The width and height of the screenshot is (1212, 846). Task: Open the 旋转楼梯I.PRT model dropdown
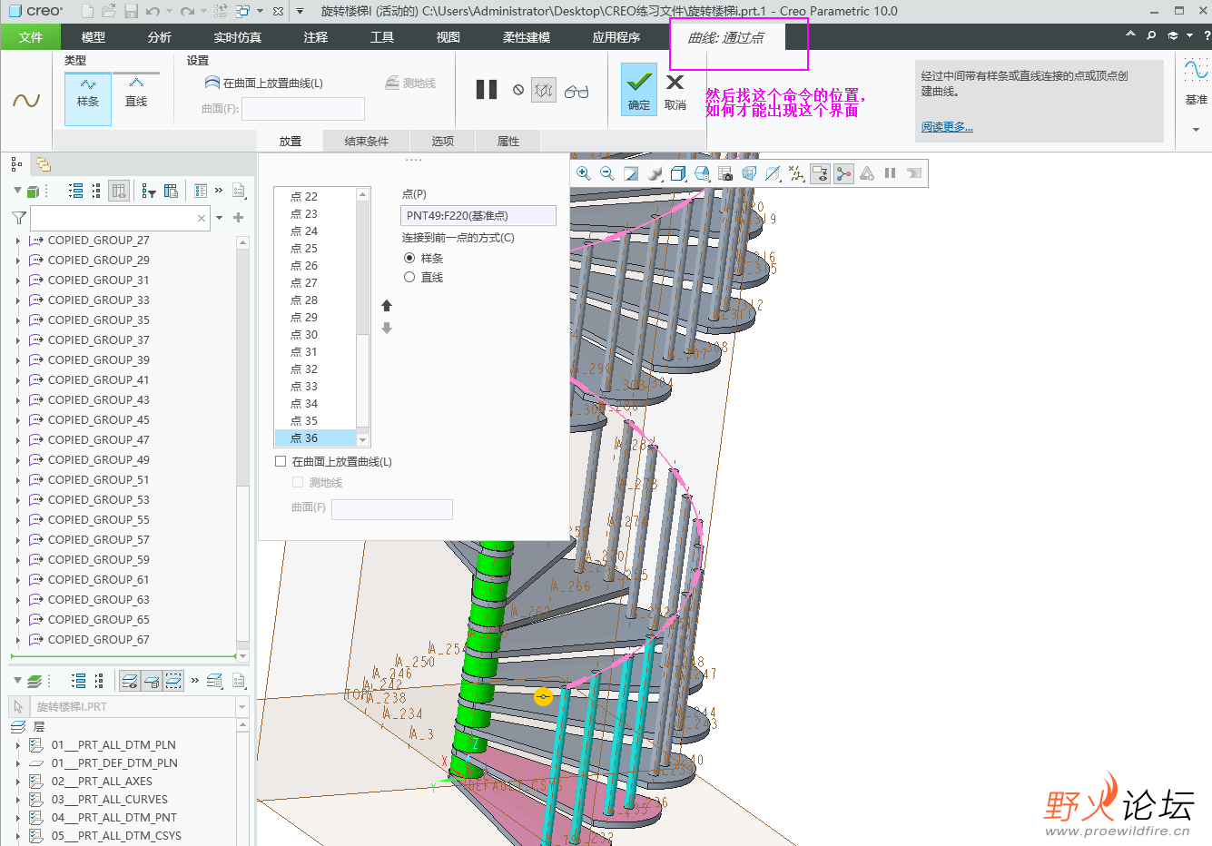tap(241, 706)
